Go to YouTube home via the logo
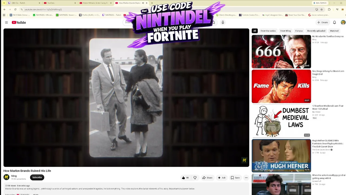This screenshot has width=346, height=195. 19,22
